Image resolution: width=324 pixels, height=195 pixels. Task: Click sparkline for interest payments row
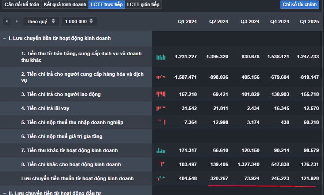[x=161, y=108]
